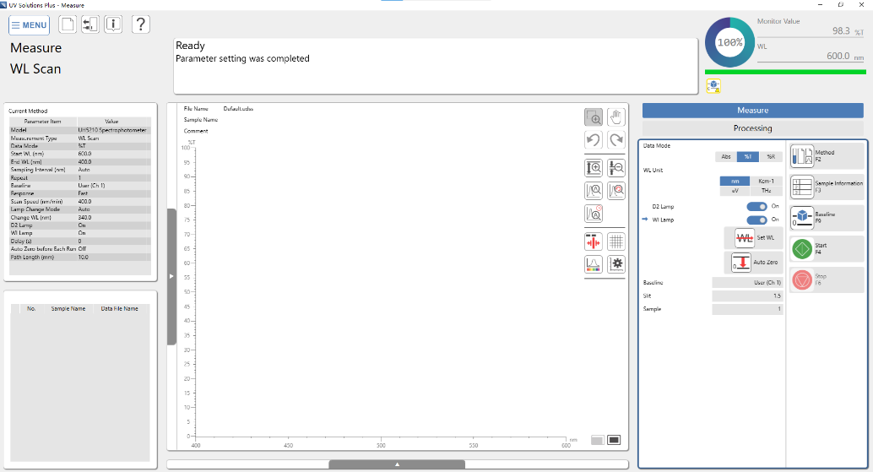
Task: Click the new blank document icon
Action: tap(68, 24)
